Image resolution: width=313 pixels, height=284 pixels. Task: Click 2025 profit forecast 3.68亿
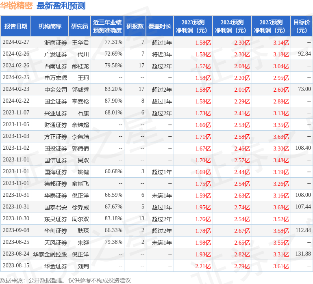281,207
